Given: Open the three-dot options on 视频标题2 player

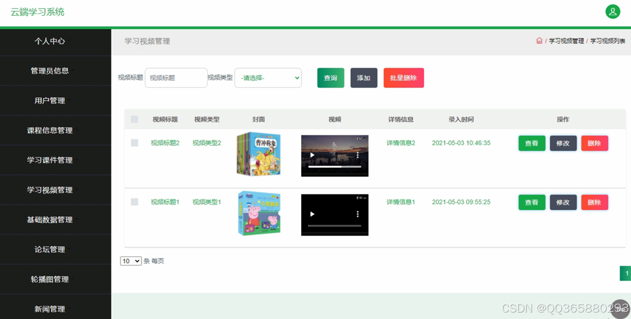Looking at the screenshot, I should [x=357, y=155].
